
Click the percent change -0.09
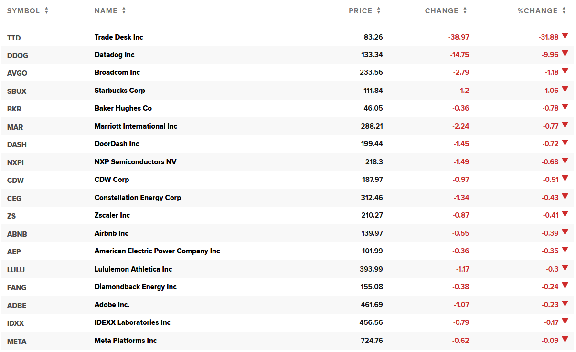(550, 341)
